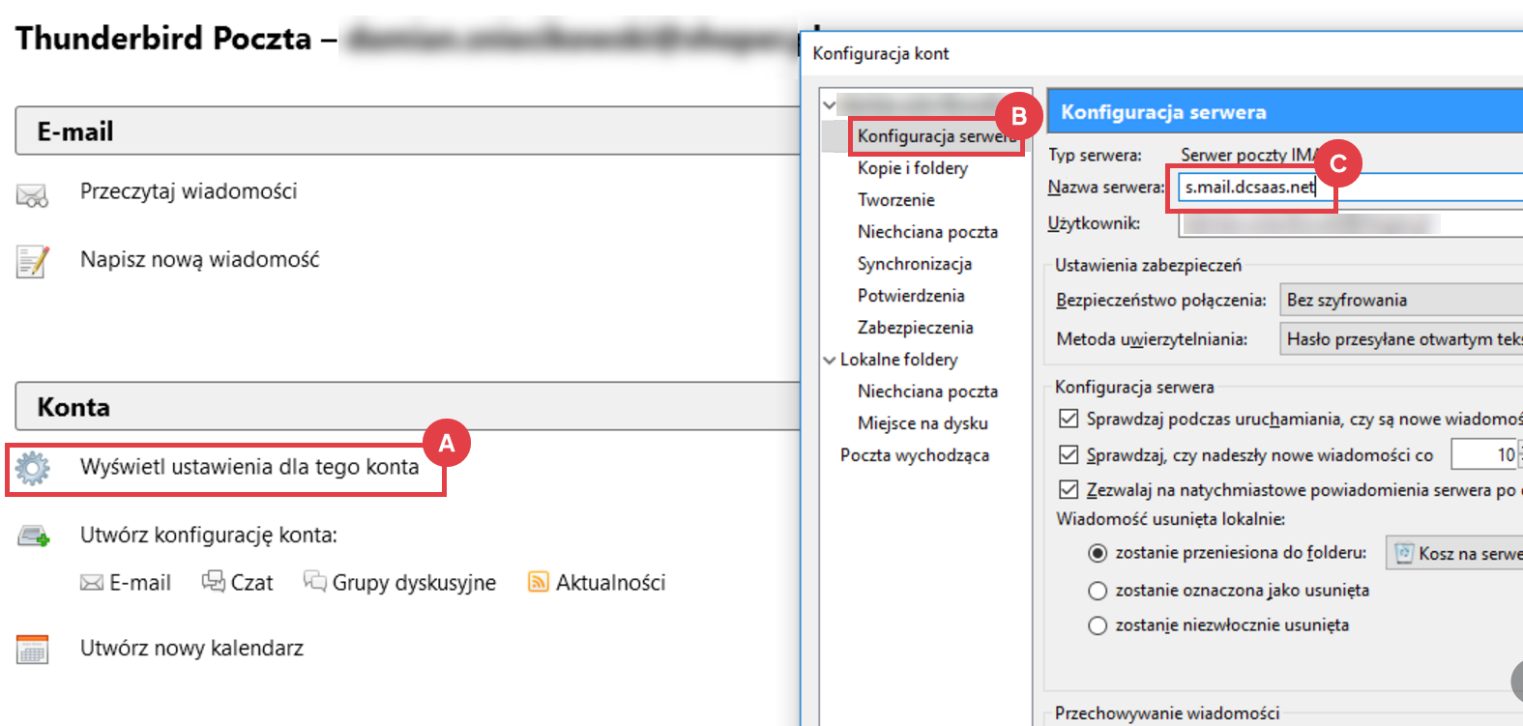Image resolution: width=1523 pixels, height=726 pixels.
Task: Click the Nazwa serwera input field
Action: click(x=1350, y=187)
